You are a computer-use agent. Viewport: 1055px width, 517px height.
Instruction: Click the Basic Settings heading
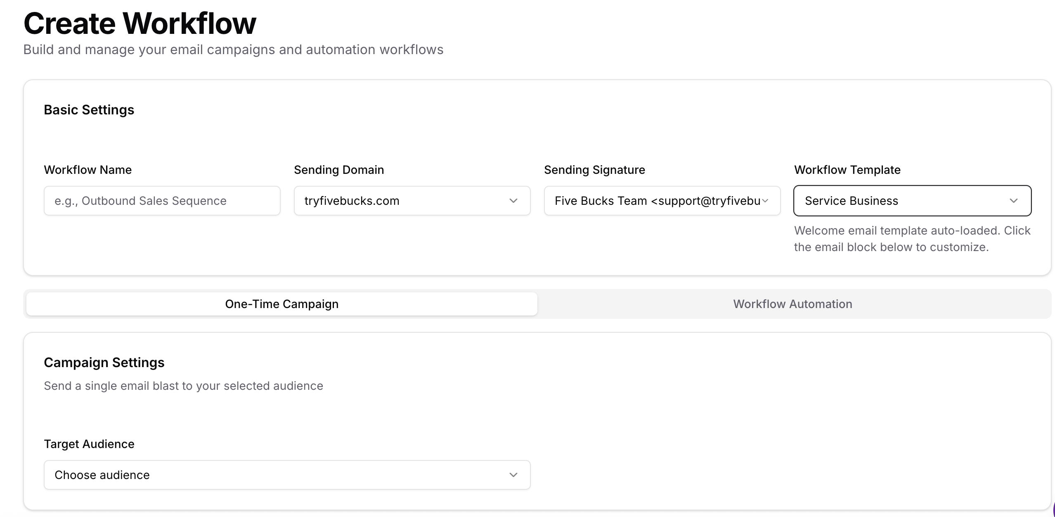89,110
